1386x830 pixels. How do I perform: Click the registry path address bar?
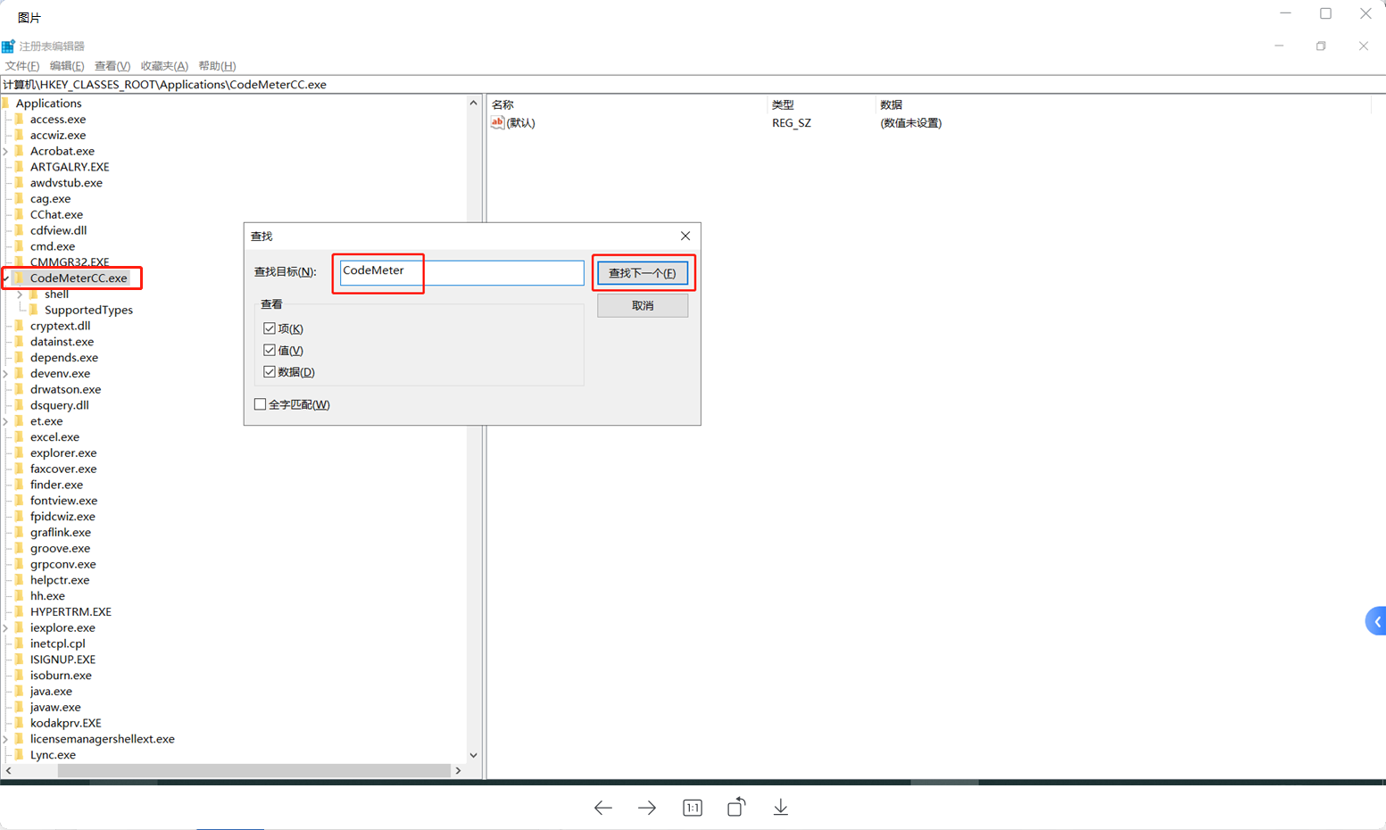(693, 85)
